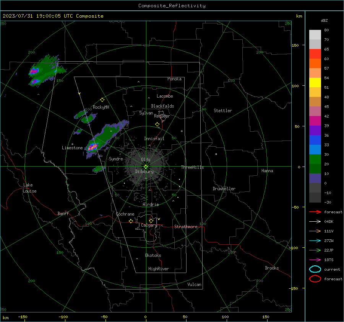Select the 65 dBZ red color swatch

tap(315, 54)
